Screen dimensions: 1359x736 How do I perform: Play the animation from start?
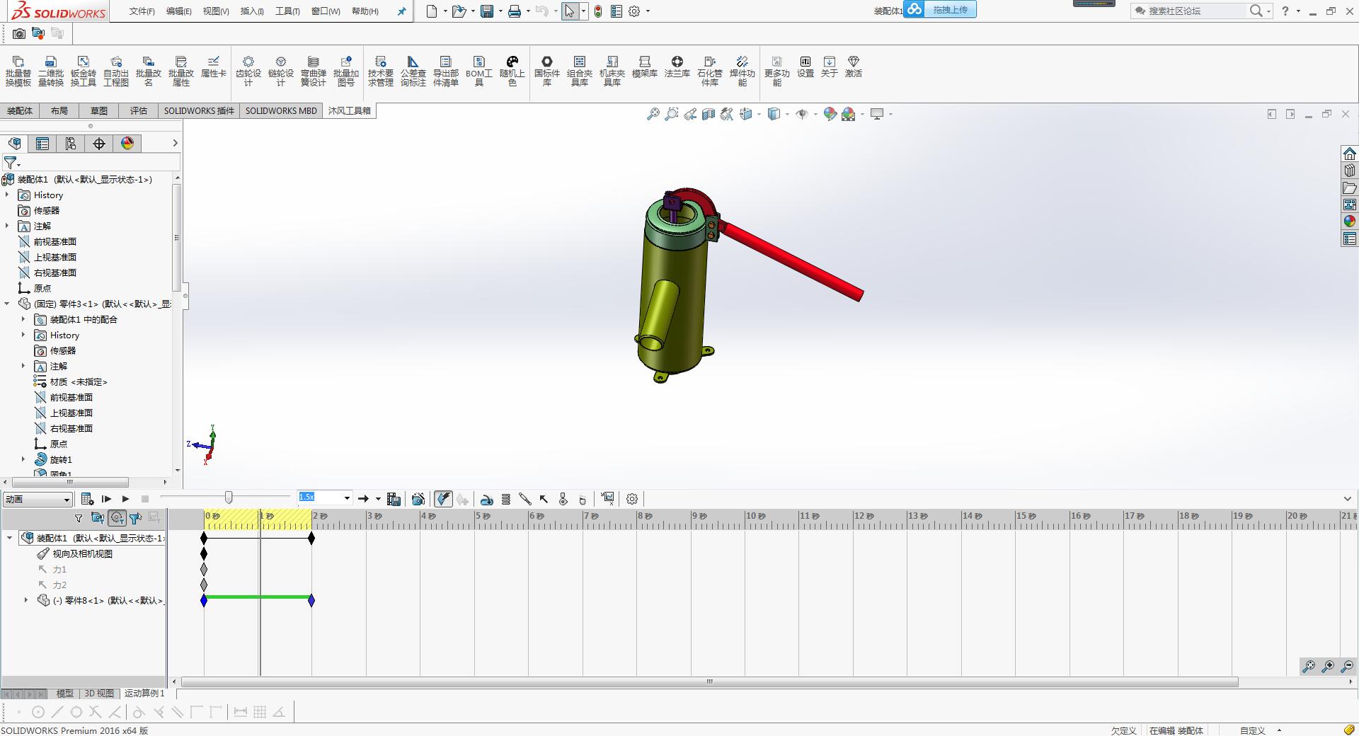(x=106, y=500)
